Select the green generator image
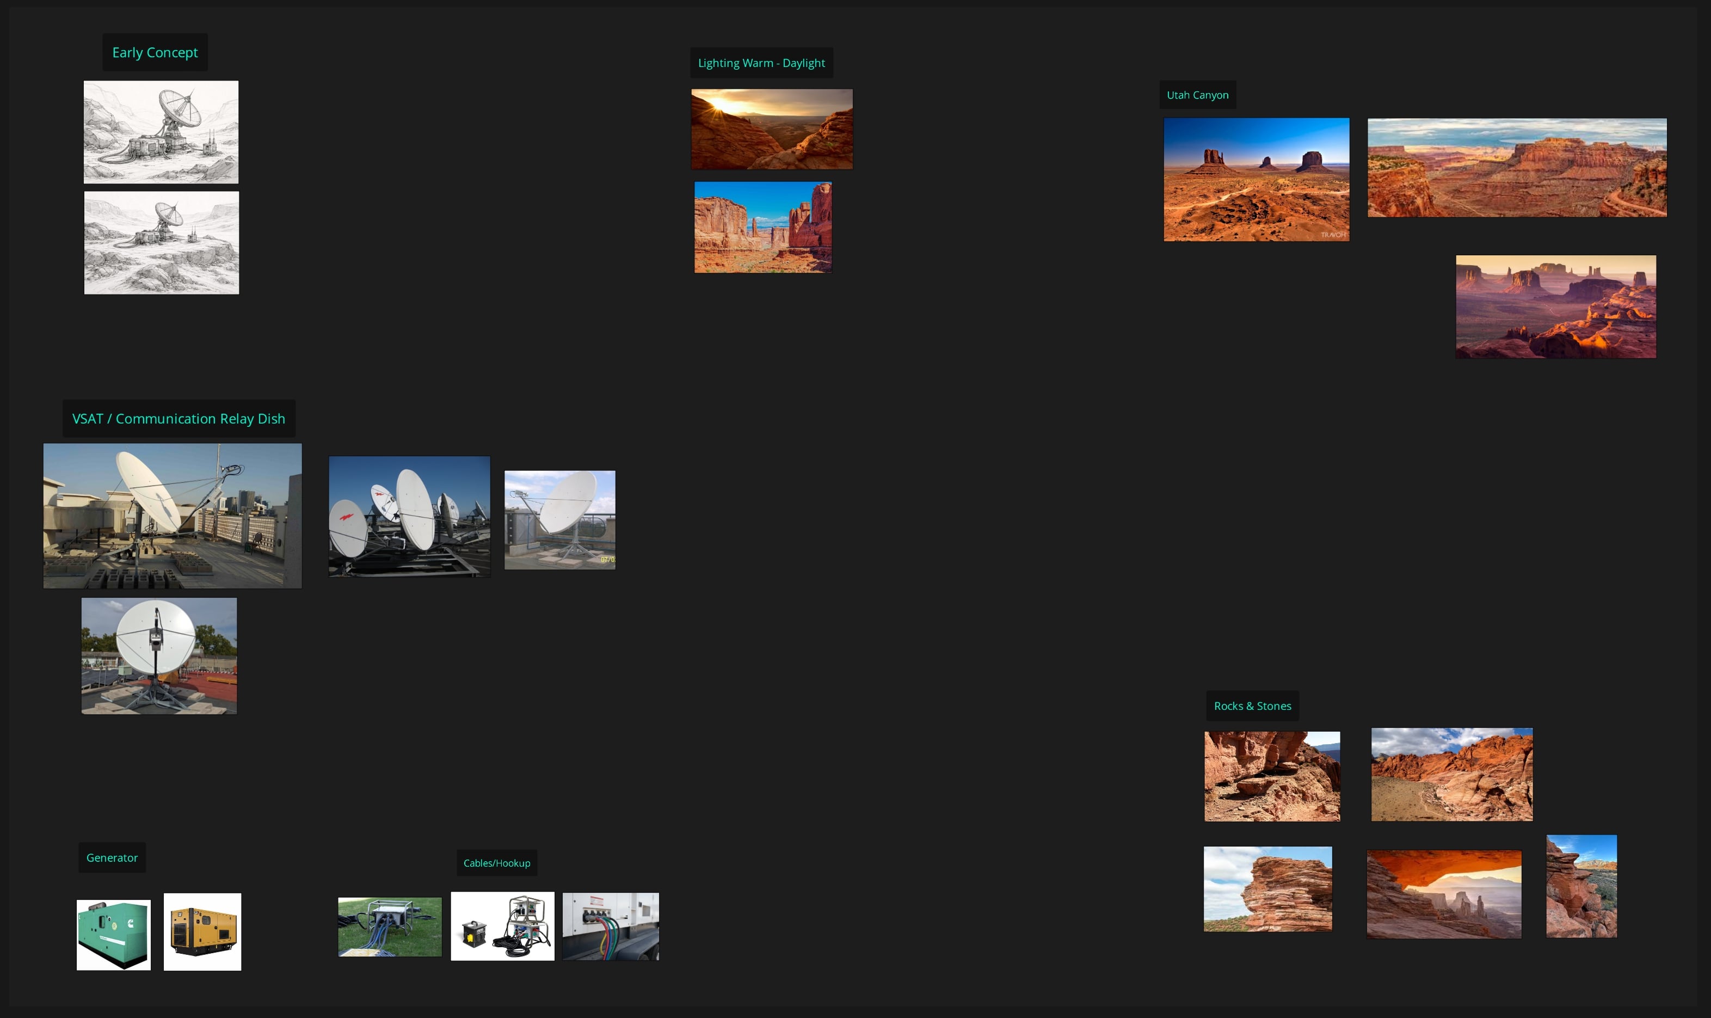This screenshot has width=1711, height=1018. pyautogui.click(x=113, y=934)
